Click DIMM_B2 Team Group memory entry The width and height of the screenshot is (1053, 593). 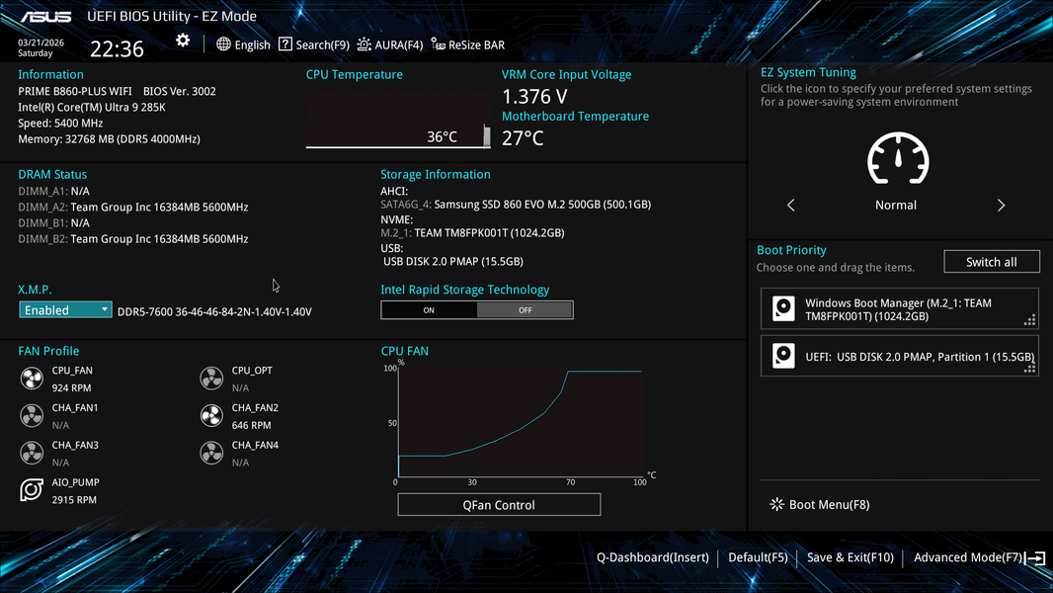(133, 239)
